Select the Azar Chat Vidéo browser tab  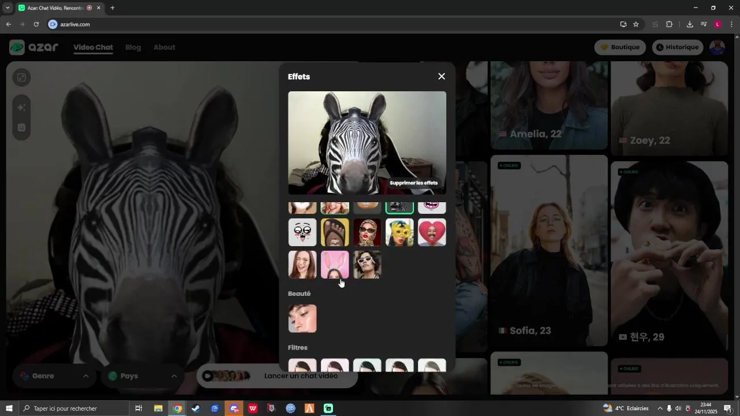[x=60, y=8]
